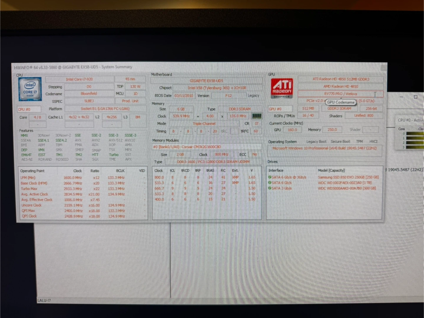Click the green memory module chip icon
Image resolution: width=424 pixels, height=318 pixels.
pyautogui.click(x=256, y=116)
